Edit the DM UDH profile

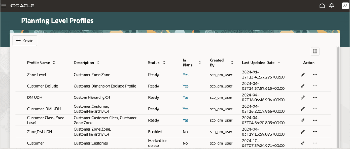coord(303,97)
